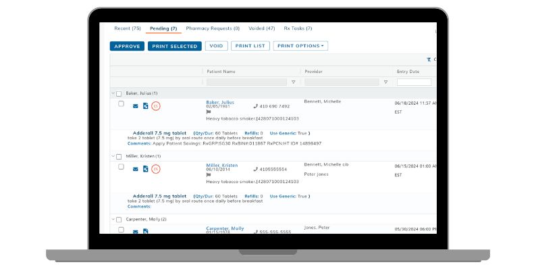This screenshot has height=269, width=536.
Task: Focus the Entry Date filter field
Action: tap(414, 82)
